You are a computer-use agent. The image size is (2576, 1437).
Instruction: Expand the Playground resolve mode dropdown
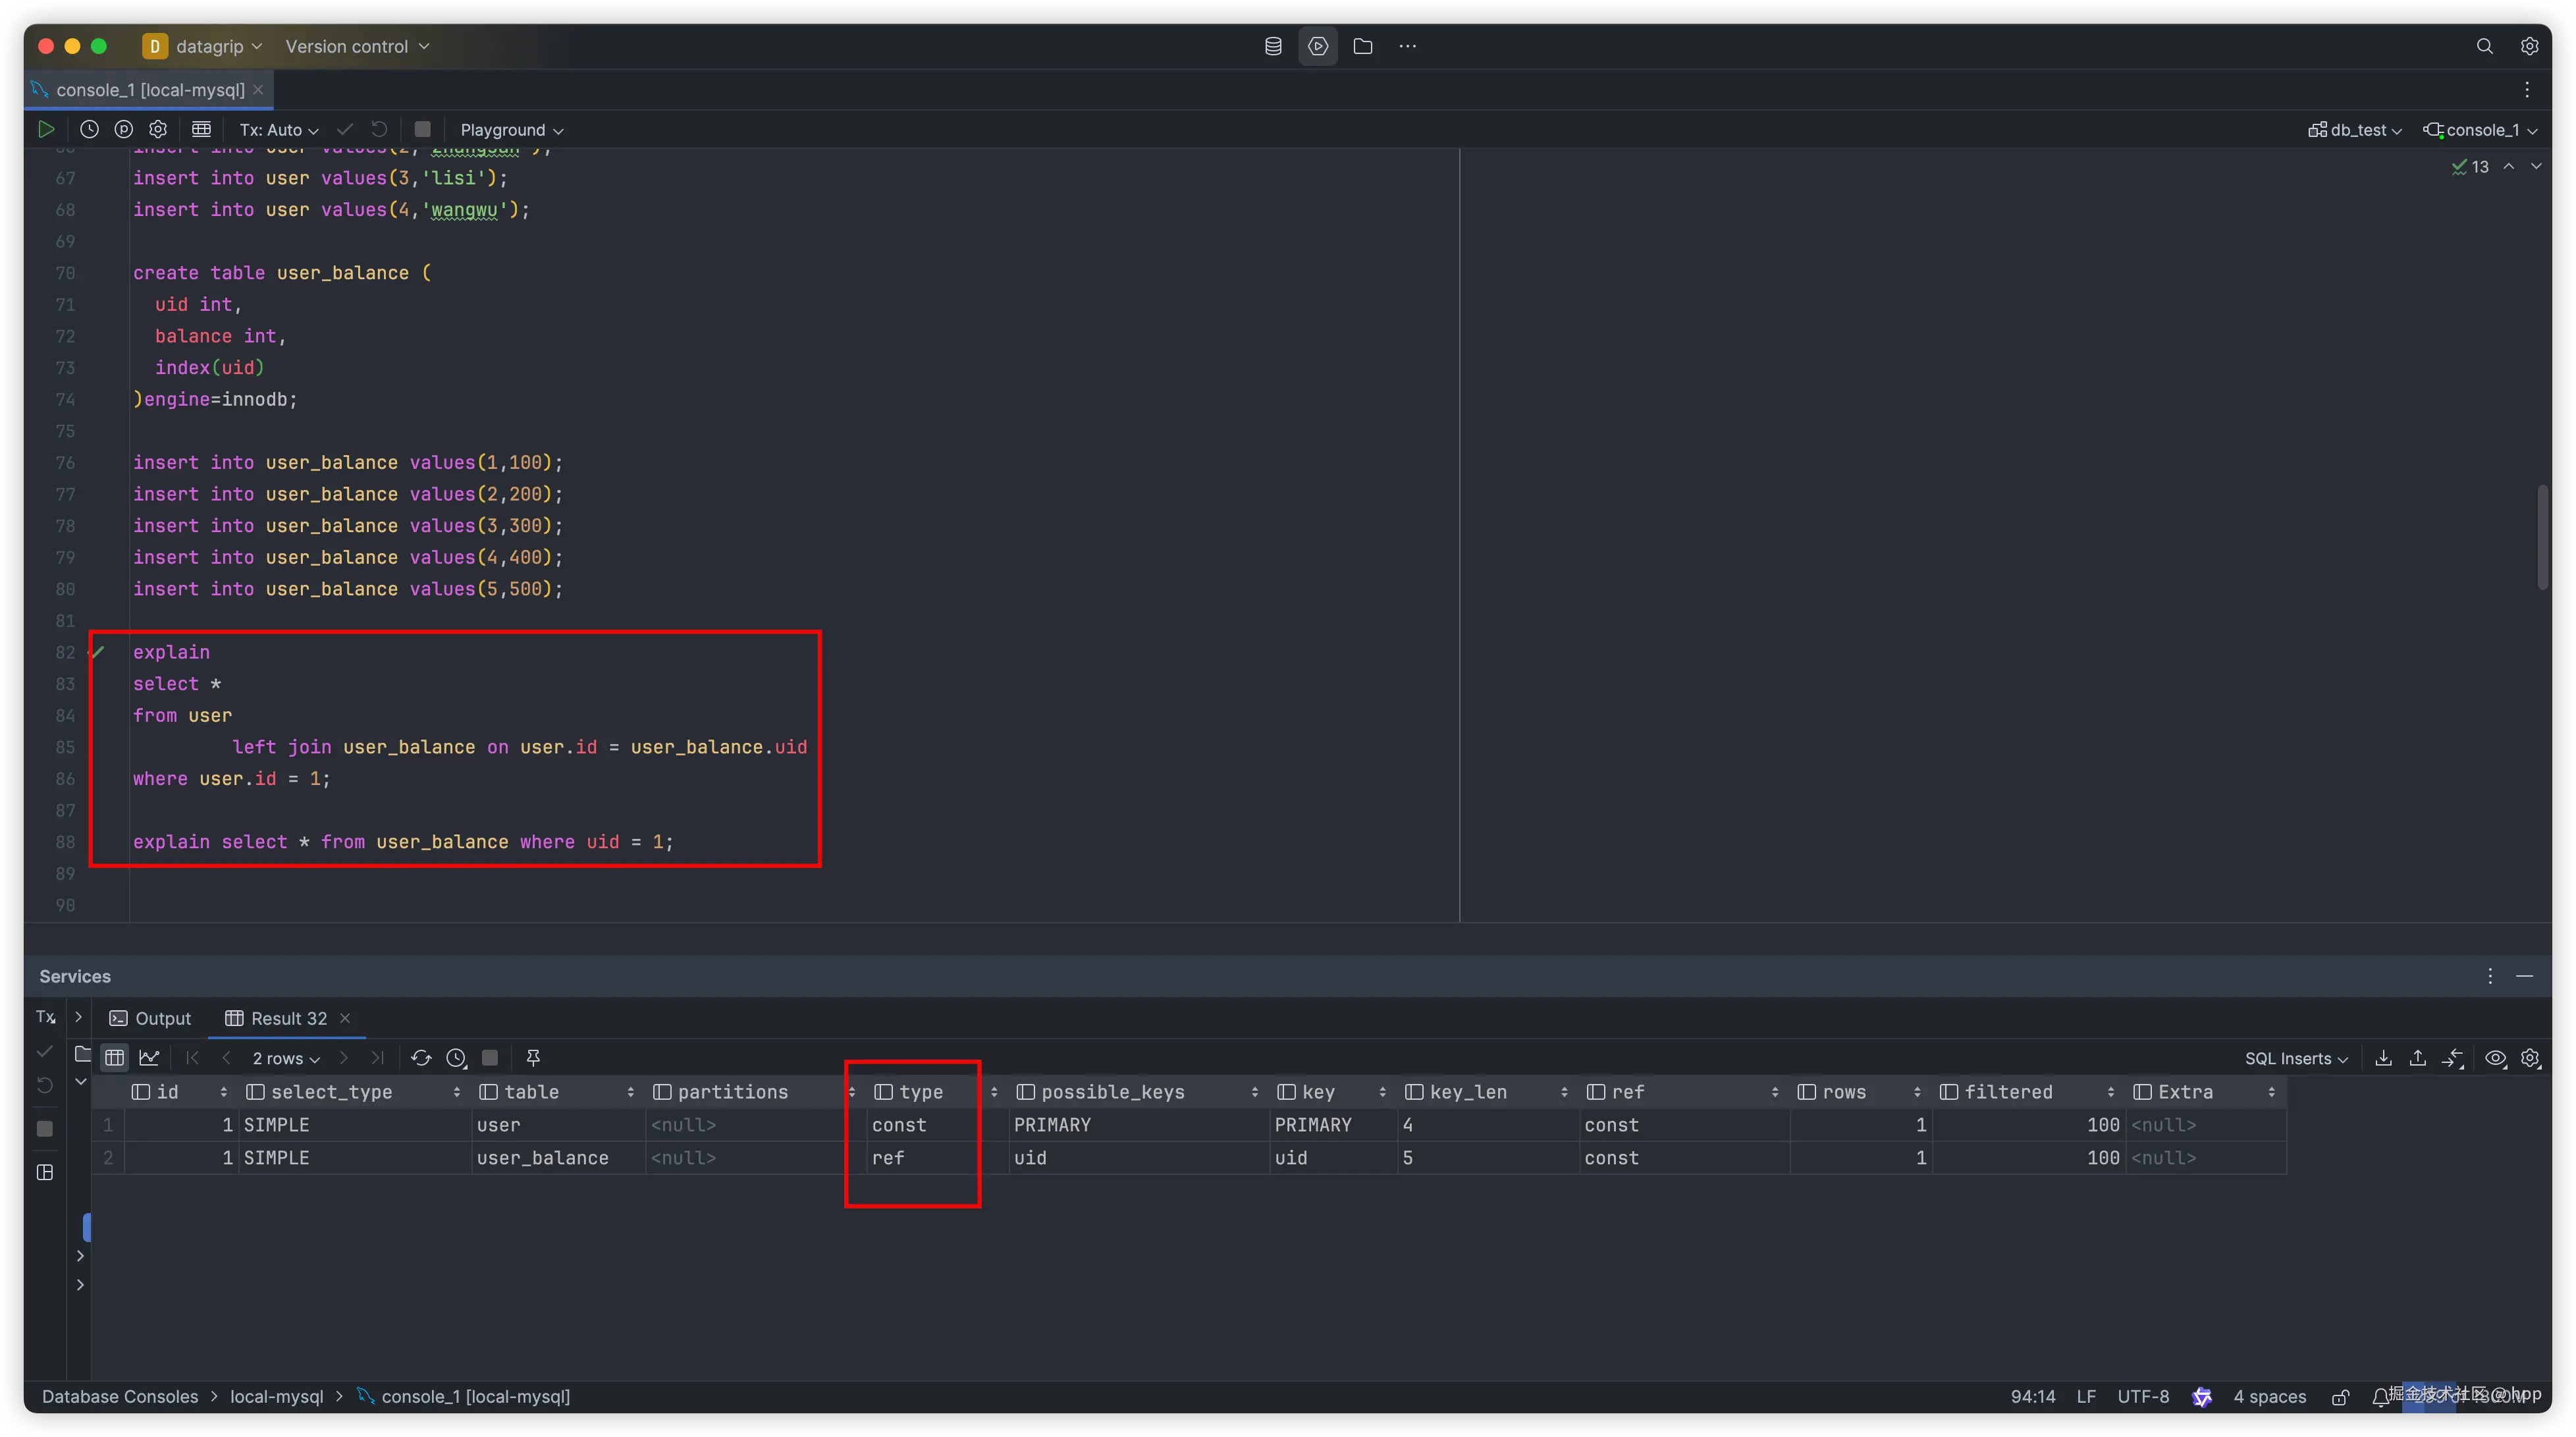[x=511, y=130]
